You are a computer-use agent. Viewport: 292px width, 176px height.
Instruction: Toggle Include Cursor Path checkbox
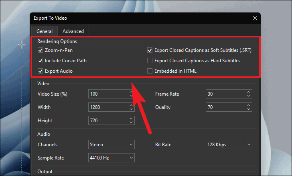pos(40,61)
